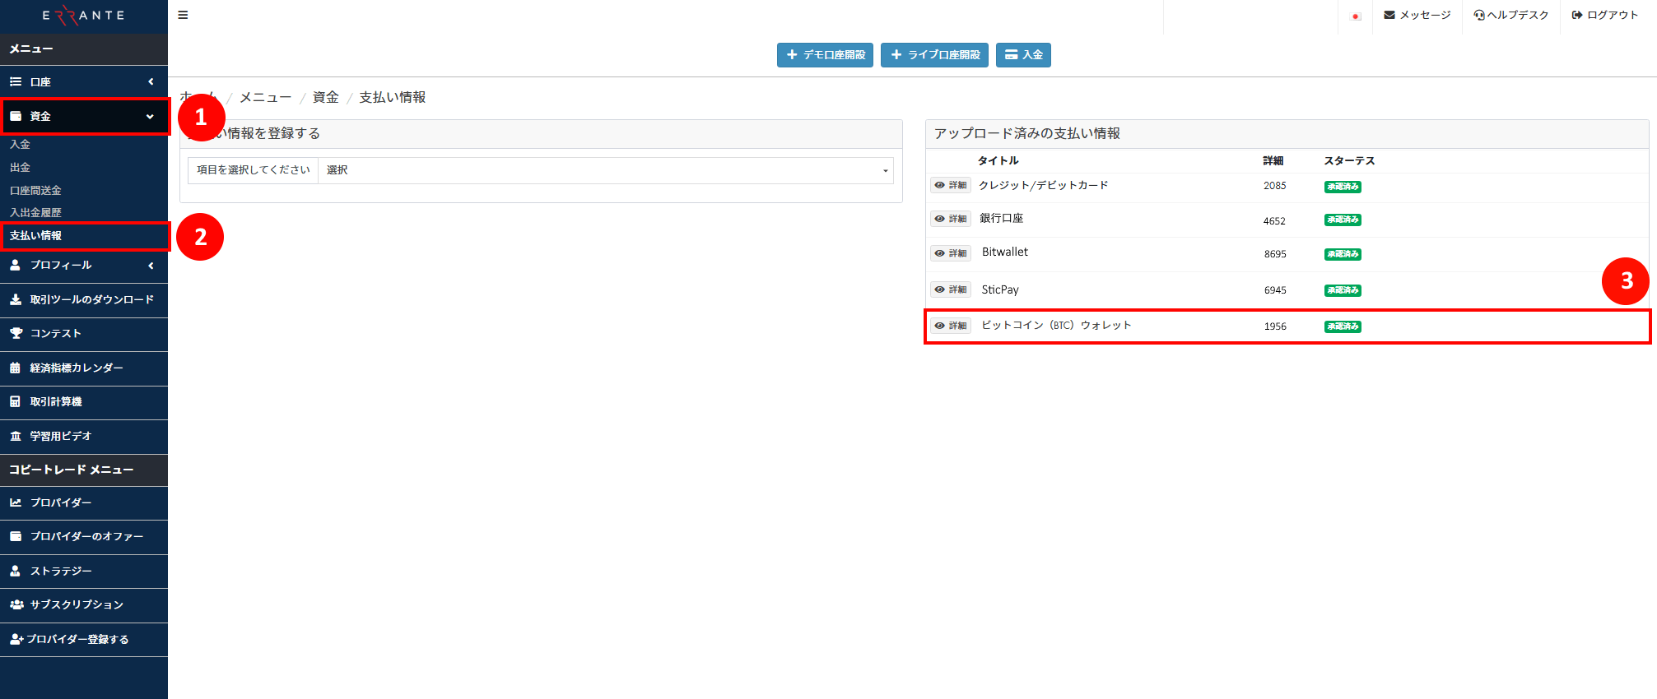Click the envelope icon next to メッセージ
The width and height of the screenshot is (1657, 699).
(x=1389, y=15)
